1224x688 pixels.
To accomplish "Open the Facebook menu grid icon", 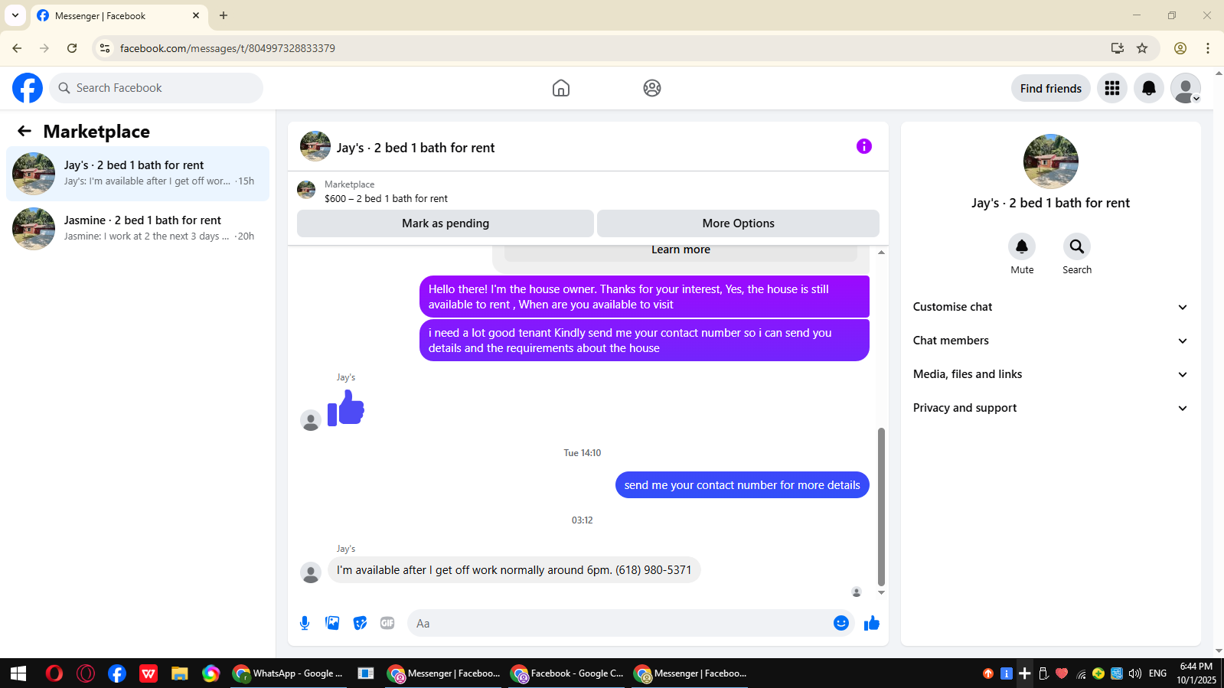I will pyautogui.click(x=1112, y=88).
